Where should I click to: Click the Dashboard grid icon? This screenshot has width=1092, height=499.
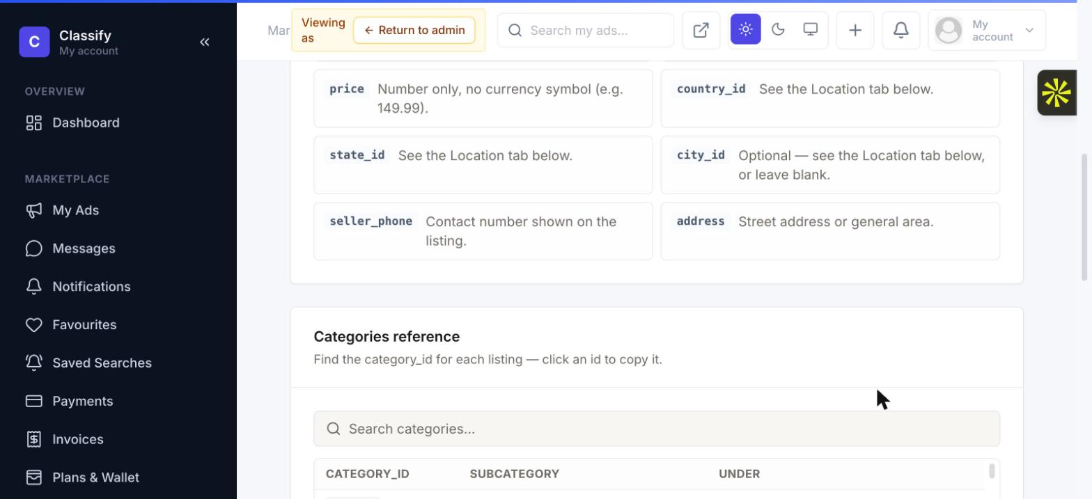pos(34,122)
